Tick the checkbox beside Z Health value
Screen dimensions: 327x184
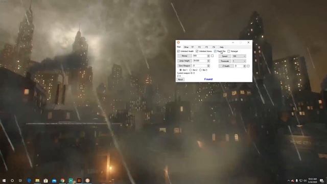click(248, 66)
